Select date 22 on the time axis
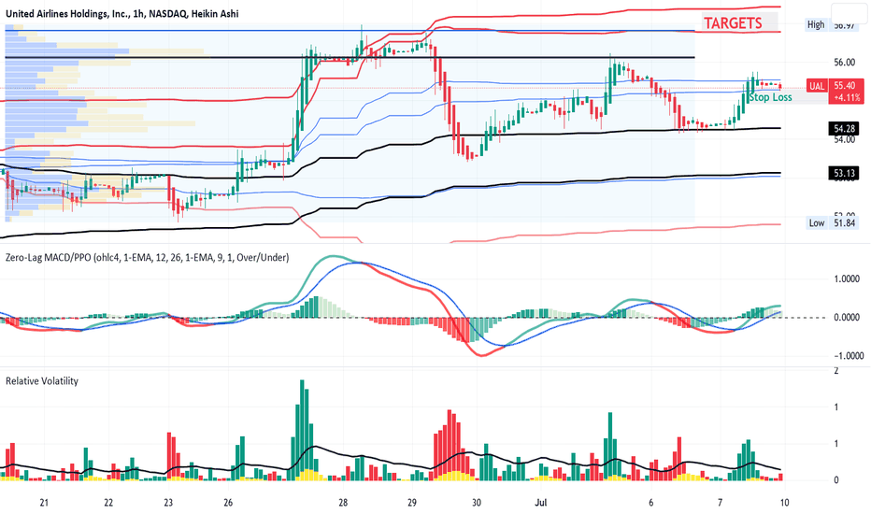Viewport: 871px width, 514px height. [x=108, y=503]
